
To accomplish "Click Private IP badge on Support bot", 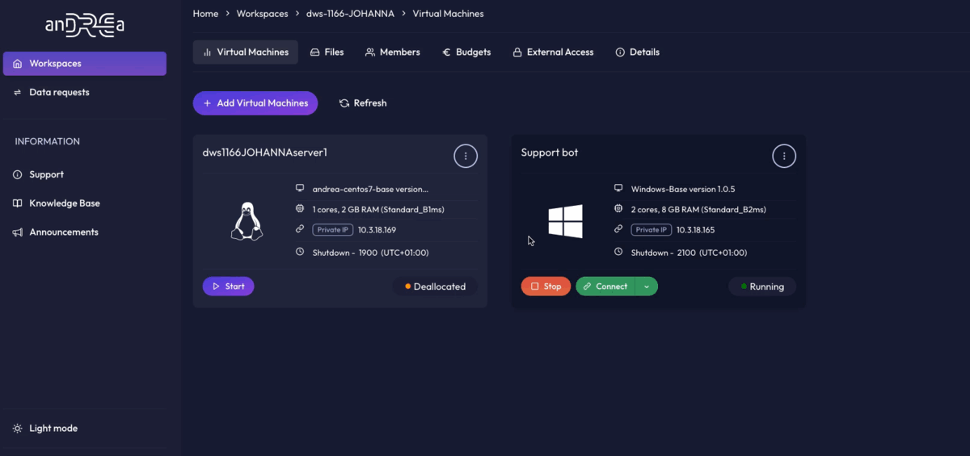I will (x=652, y=230).
